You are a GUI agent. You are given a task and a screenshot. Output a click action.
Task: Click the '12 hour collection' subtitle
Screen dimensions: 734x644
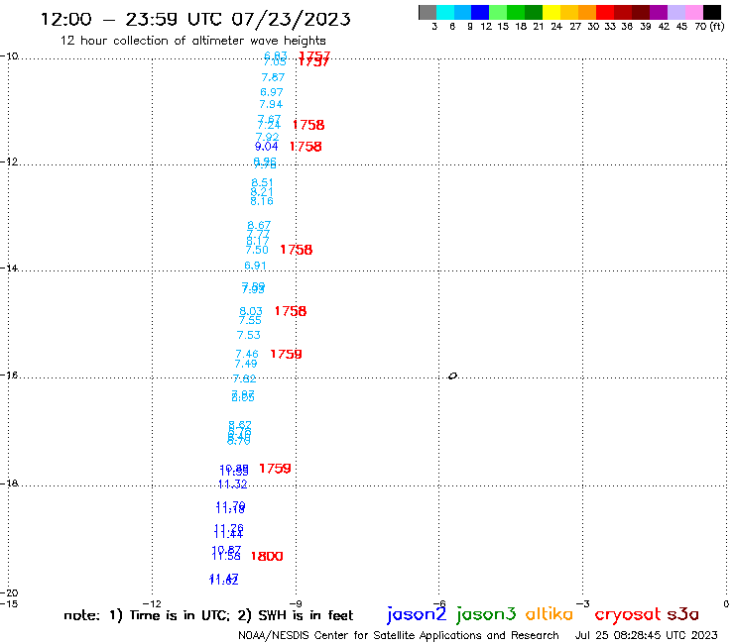coord(192,41)
